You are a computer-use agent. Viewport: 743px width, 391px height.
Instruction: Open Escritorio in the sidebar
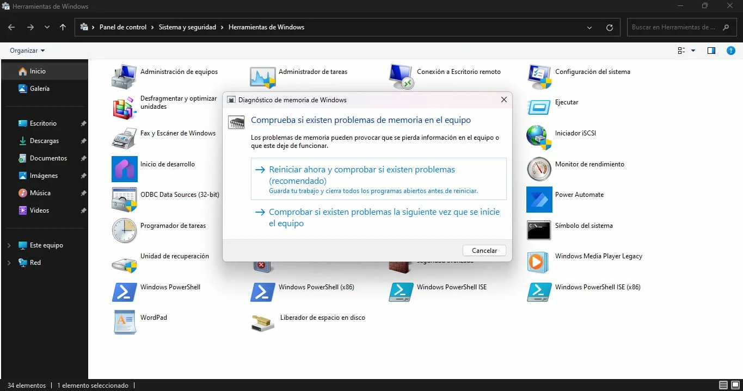[x=44, y=123]
